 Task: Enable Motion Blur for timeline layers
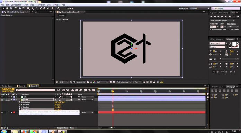(81, 90)
